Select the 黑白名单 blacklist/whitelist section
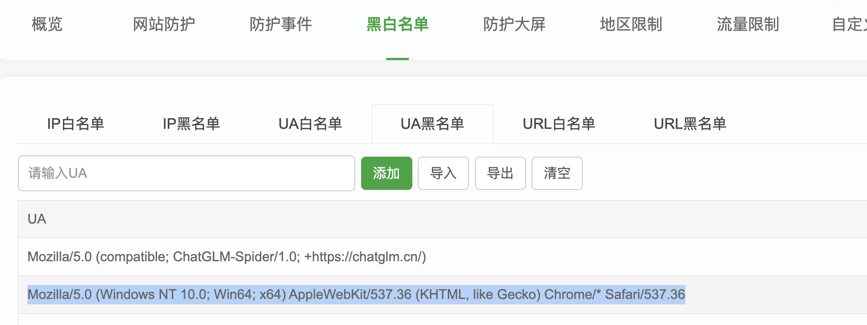 point(398,25)
